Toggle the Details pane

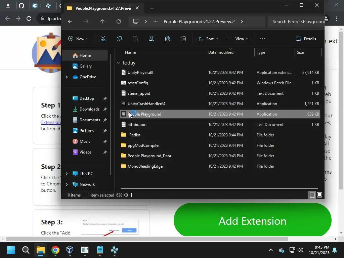[x=306, y=39]
